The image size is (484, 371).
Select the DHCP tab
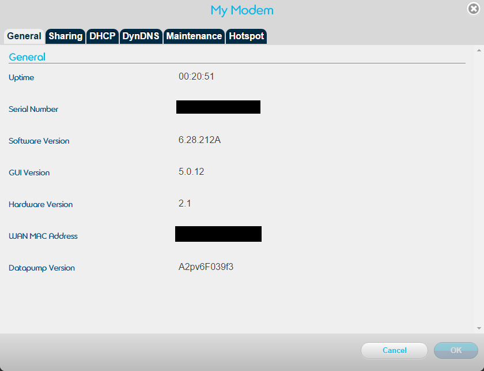click(103, 36)
